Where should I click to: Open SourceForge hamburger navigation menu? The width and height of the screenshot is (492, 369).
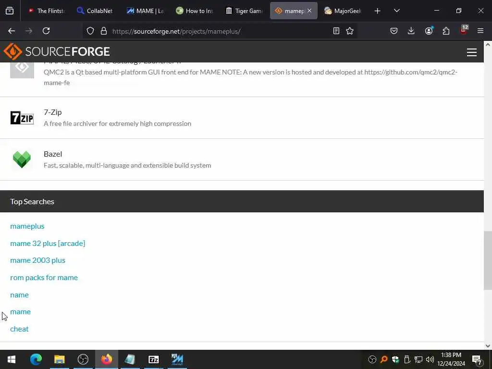point(472,52)
